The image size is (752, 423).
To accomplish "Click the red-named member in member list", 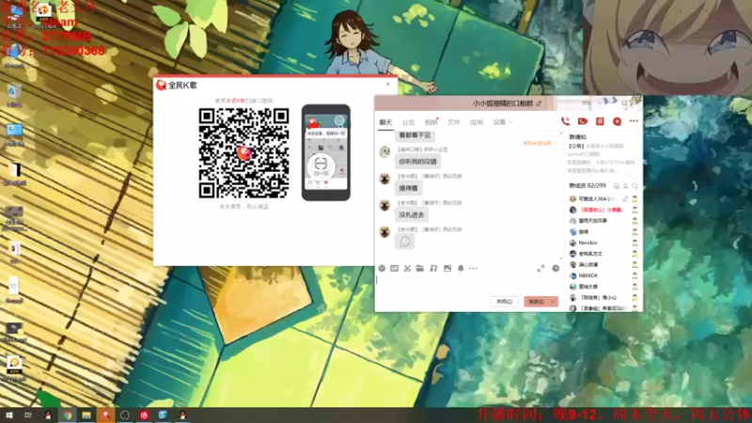I will click(x=603, y=210).
